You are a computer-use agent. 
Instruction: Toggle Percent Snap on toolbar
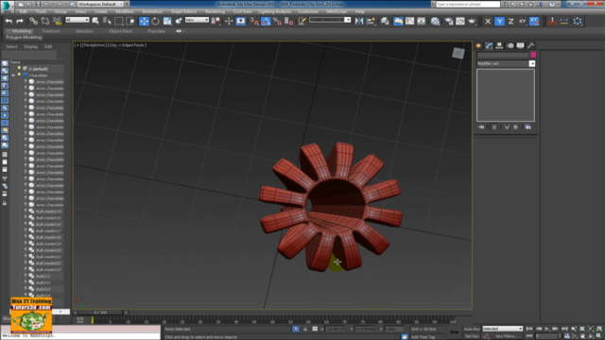(x=277, y=21)
